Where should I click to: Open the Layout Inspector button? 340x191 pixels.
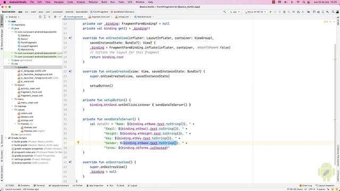pyautogui.click(x=325, y=186)
